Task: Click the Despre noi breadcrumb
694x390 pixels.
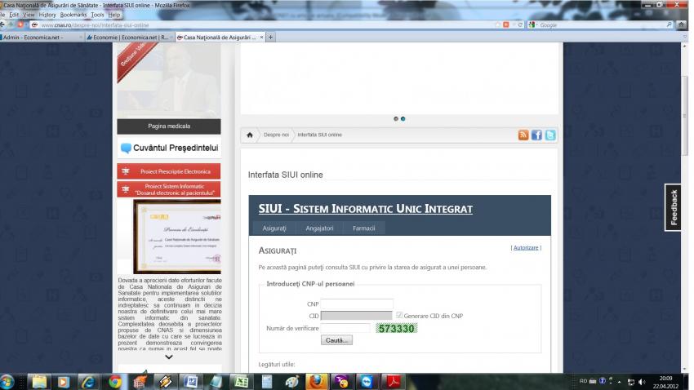Action: coord(276,135)
